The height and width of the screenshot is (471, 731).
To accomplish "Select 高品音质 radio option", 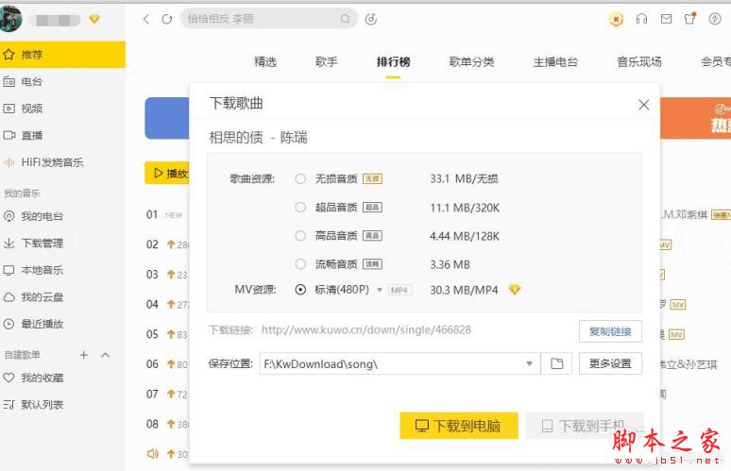I will point(300,236).
